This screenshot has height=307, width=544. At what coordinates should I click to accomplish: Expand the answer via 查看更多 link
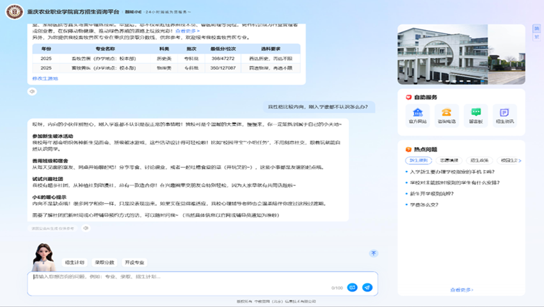pyautogui.click(x=187, y=31)
